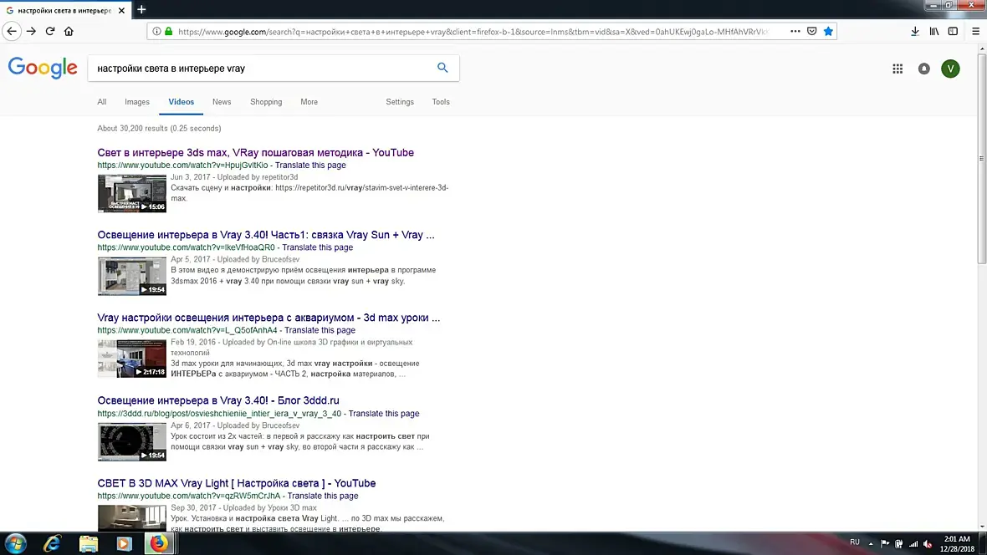The image size is (987, 555).
Task: Go forward with the forward arrow
Action: point(31,31)
